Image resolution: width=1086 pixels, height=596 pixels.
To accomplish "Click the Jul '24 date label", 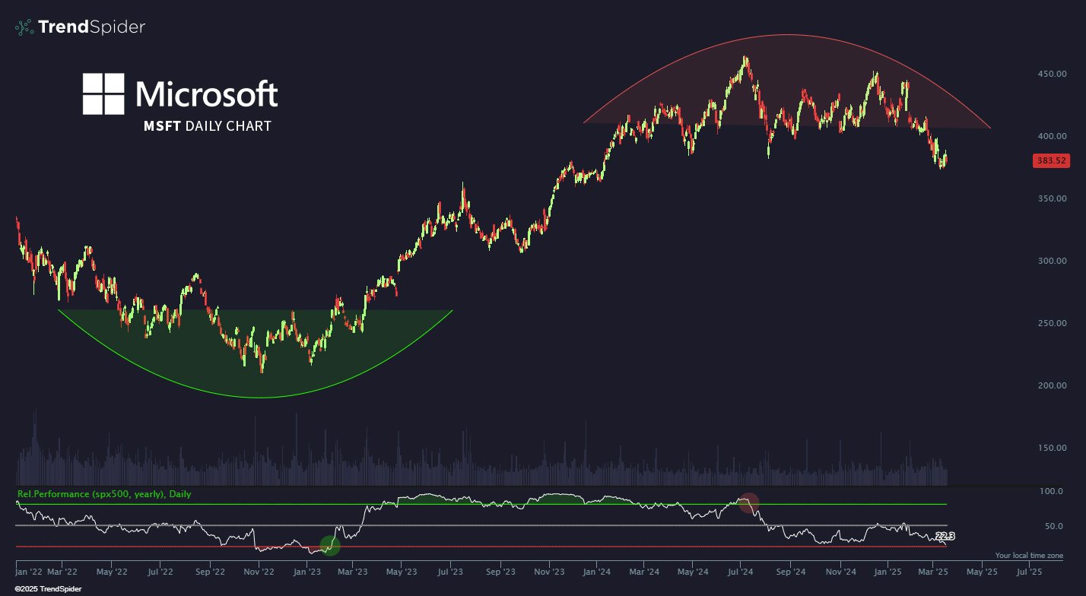I will pos(741,571).
